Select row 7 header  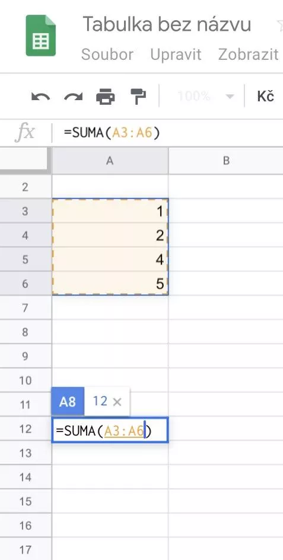pos(26,308)
